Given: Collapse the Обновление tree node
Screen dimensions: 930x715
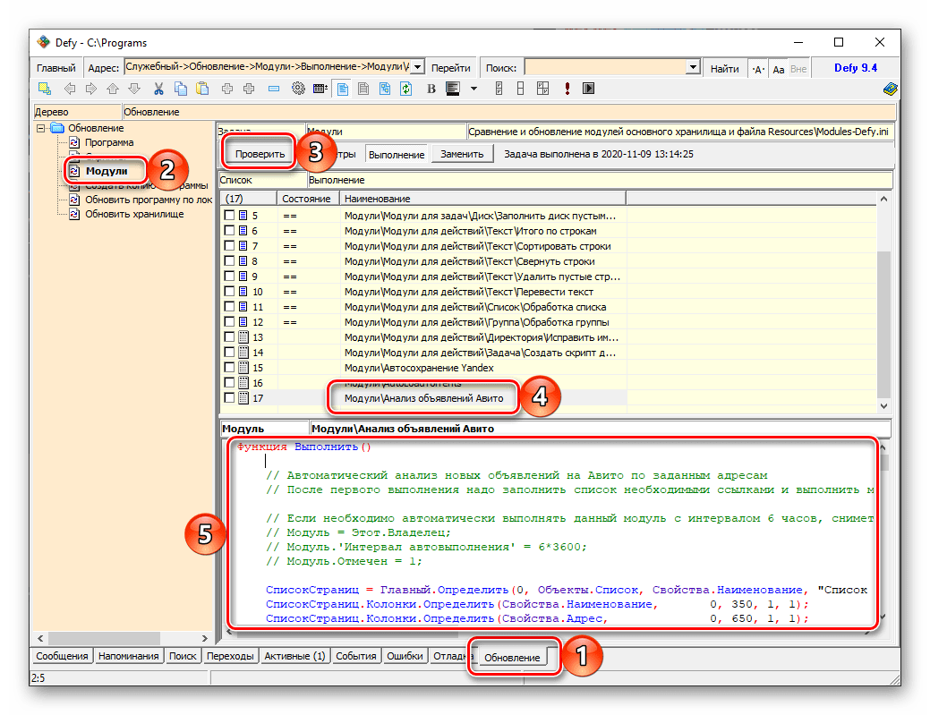Looking at the screenshot, I should pyautogui.click(x=41, y=128).
